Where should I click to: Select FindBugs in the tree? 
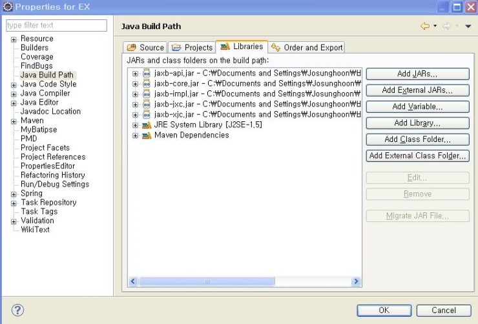[37, 66]
